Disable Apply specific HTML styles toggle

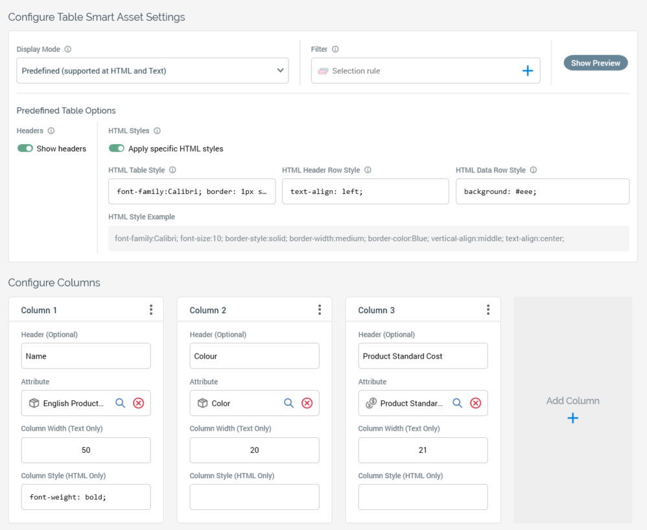pos(117,149)
